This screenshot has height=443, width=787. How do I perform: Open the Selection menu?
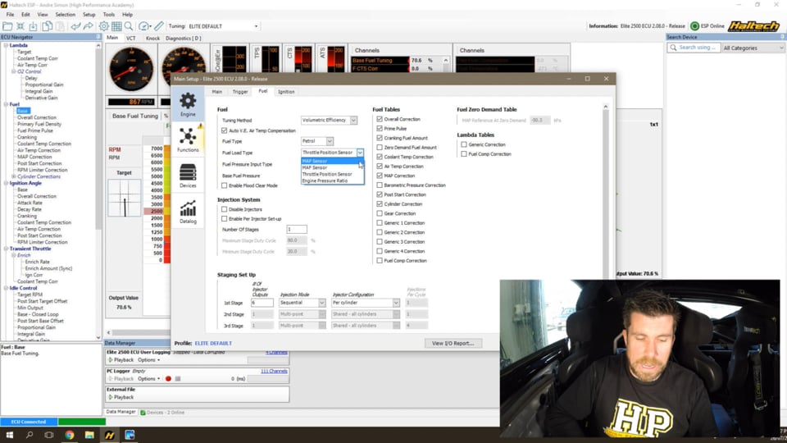[x=65, y=15]
